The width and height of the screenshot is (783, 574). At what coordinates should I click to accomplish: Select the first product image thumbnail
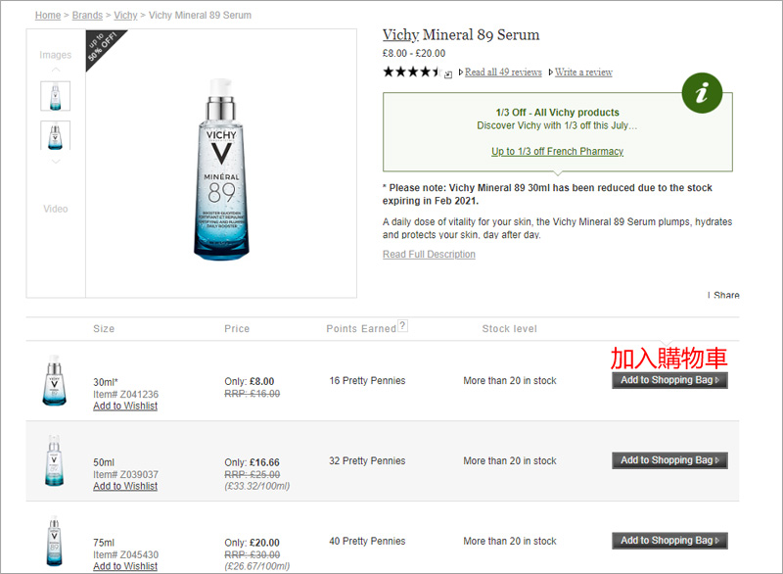(x=56, y=96)
